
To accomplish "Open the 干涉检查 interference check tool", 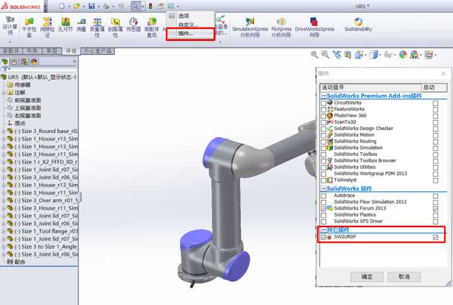I will pos(29,28).
